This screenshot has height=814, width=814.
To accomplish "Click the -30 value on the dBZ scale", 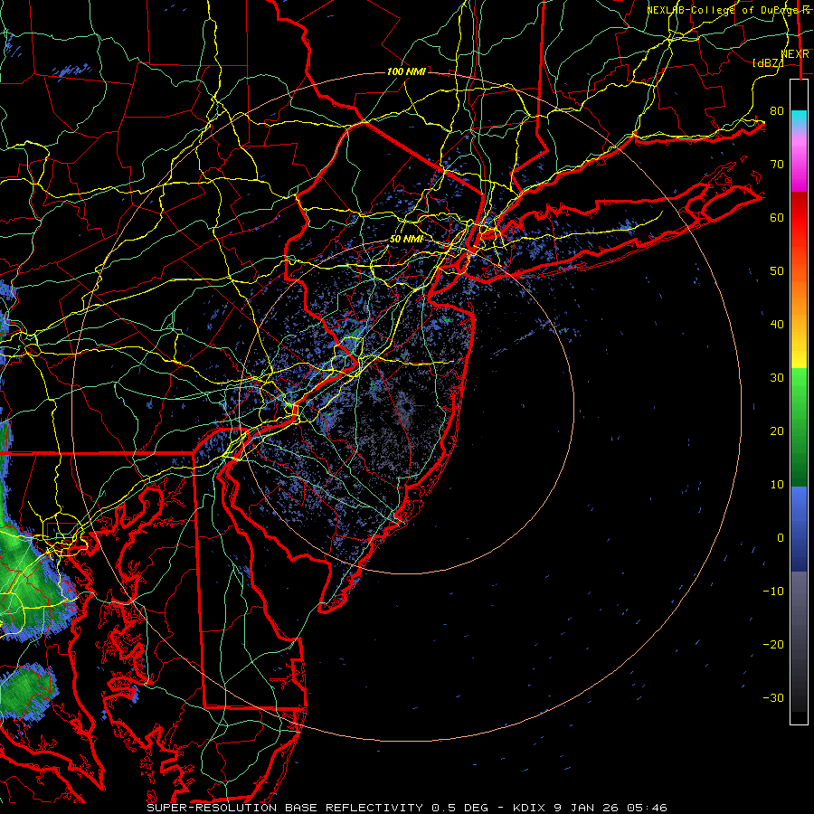I will 773,697.
